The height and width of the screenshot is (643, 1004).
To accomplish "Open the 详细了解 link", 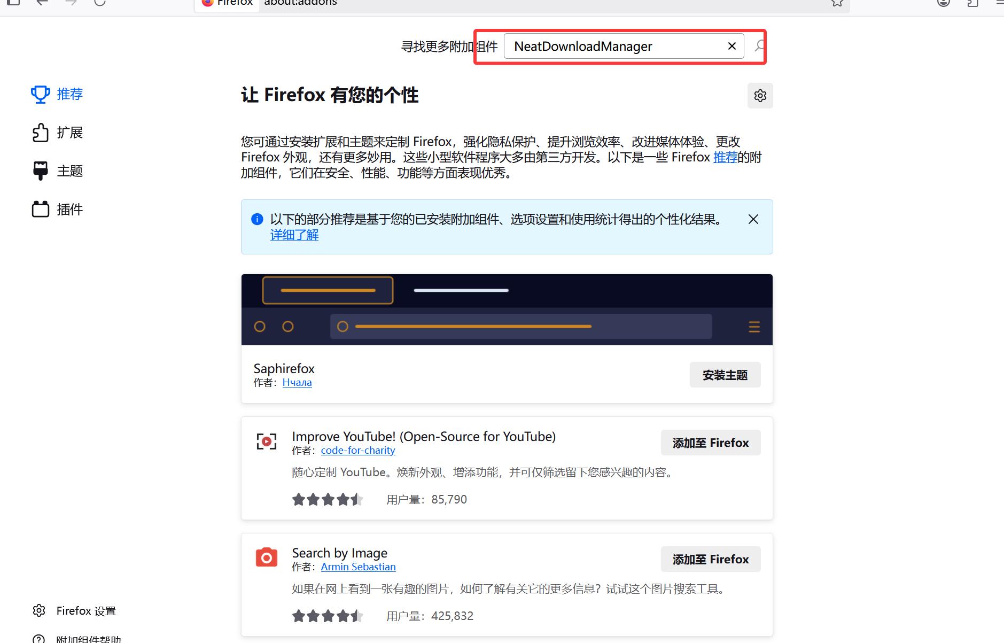I will point(294,235).
